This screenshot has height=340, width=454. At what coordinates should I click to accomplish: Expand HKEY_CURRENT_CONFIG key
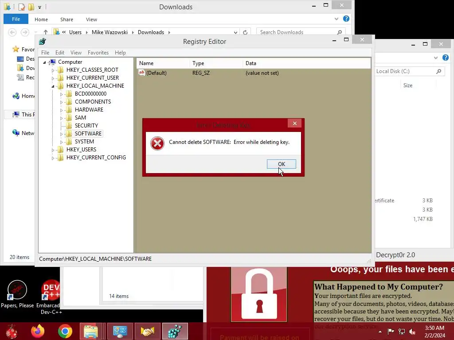pos(53,158)
